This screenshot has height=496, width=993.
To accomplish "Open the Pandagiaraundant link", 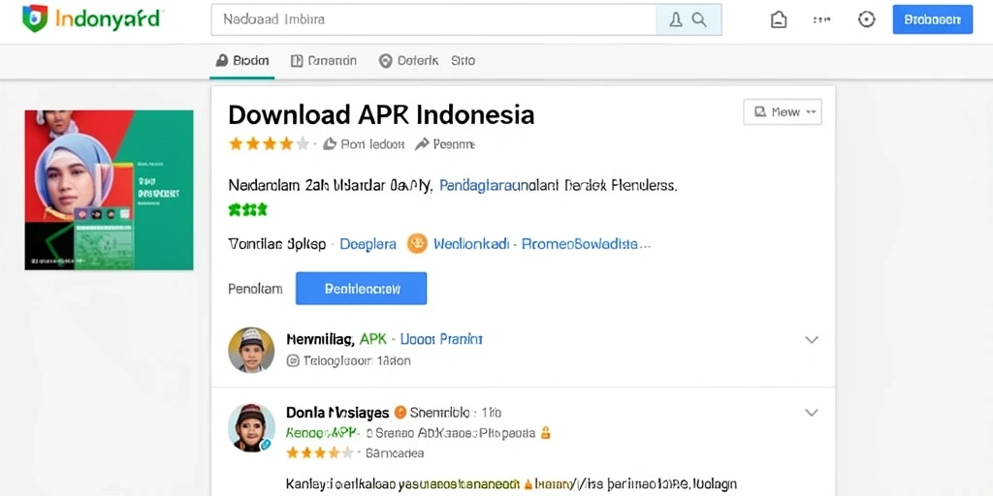I will click(499, 186).
